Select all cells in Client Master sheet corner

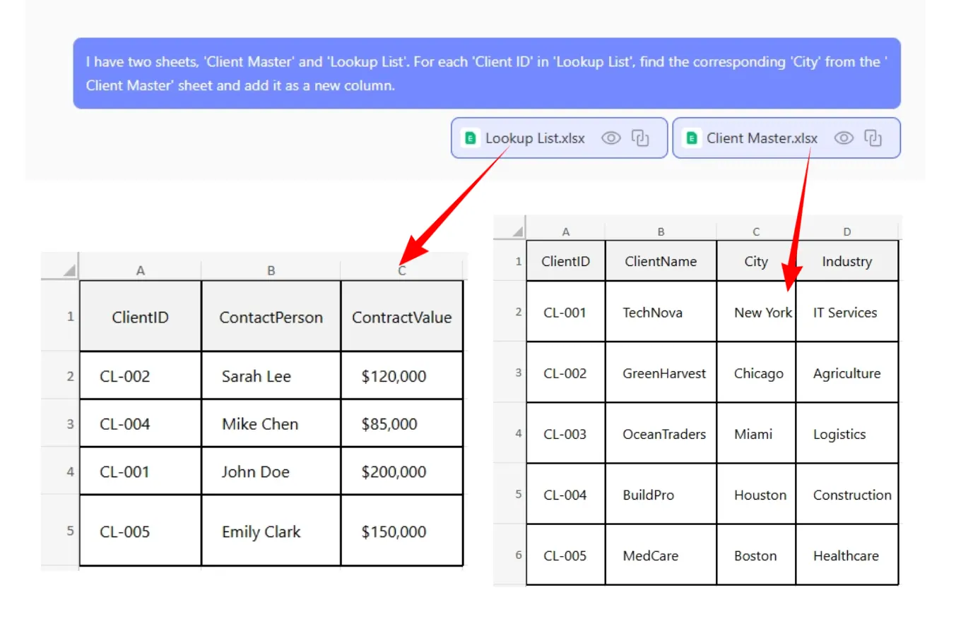point(518,231)
